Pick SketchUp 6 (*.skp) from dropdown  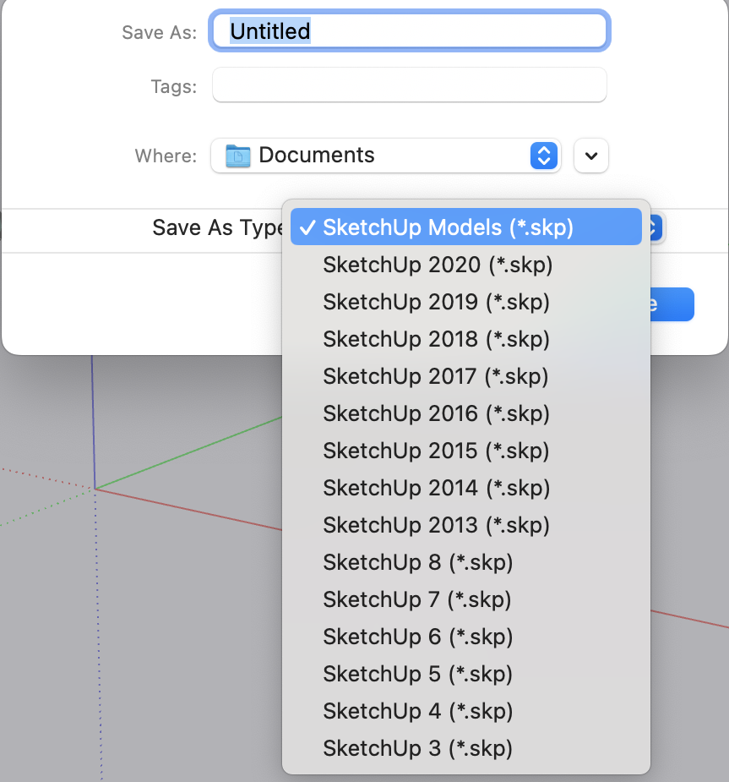(417, 637)
